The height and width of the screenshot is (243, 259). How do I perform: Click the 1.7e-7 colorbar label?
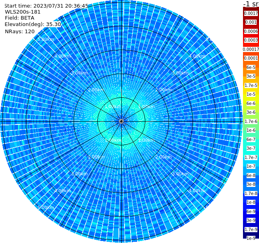coord(251,157)
